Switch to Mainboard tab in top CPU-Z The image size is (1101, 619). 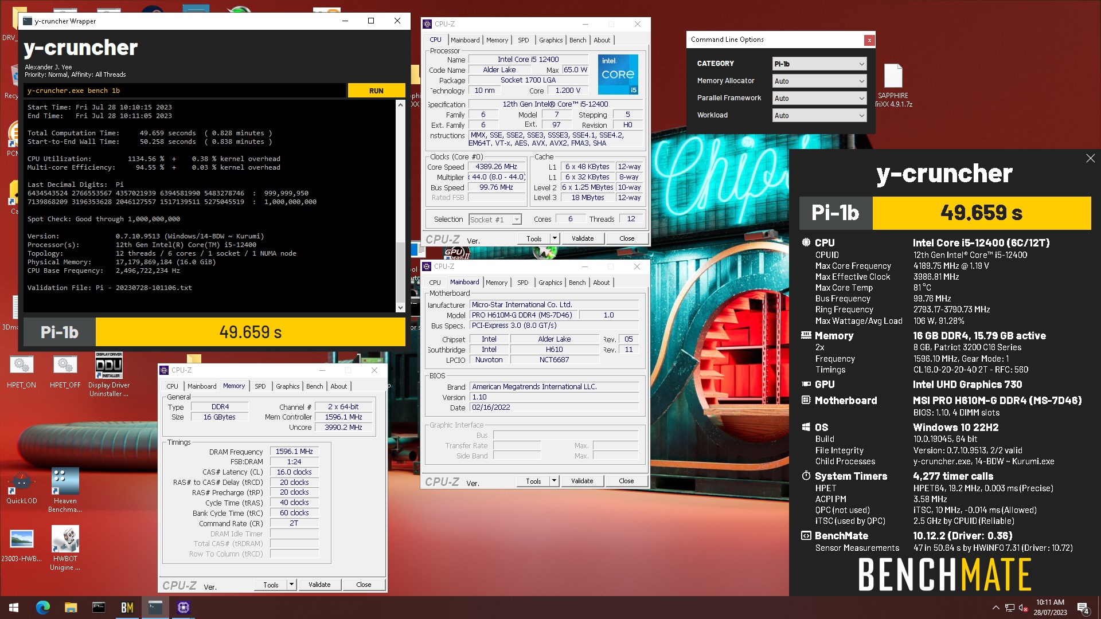point(464,40)
